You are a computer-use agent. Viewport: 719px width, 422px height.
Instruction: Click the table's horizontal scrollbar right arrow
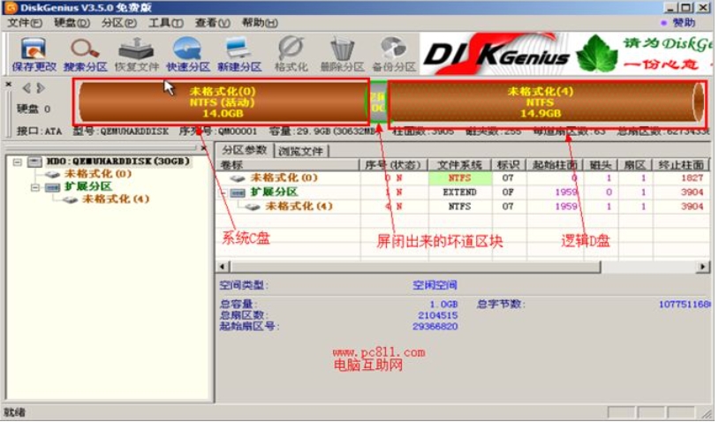[704, 267]
